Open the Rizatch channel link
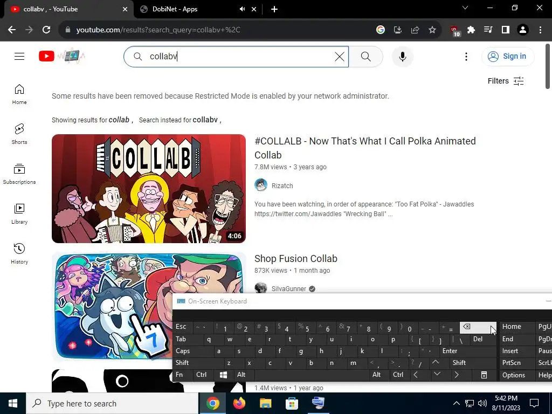This screenshot has height=414, width=552. [x=282, y=186]
